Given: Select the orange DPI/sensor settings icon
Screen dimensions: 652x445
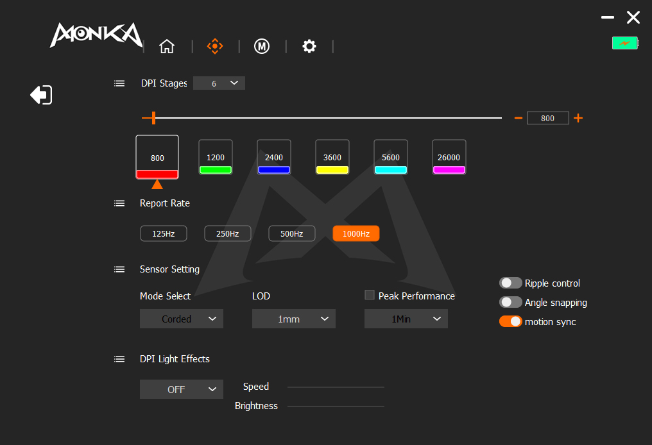Looking at the screenshot, I should click(x=214, y=46).
